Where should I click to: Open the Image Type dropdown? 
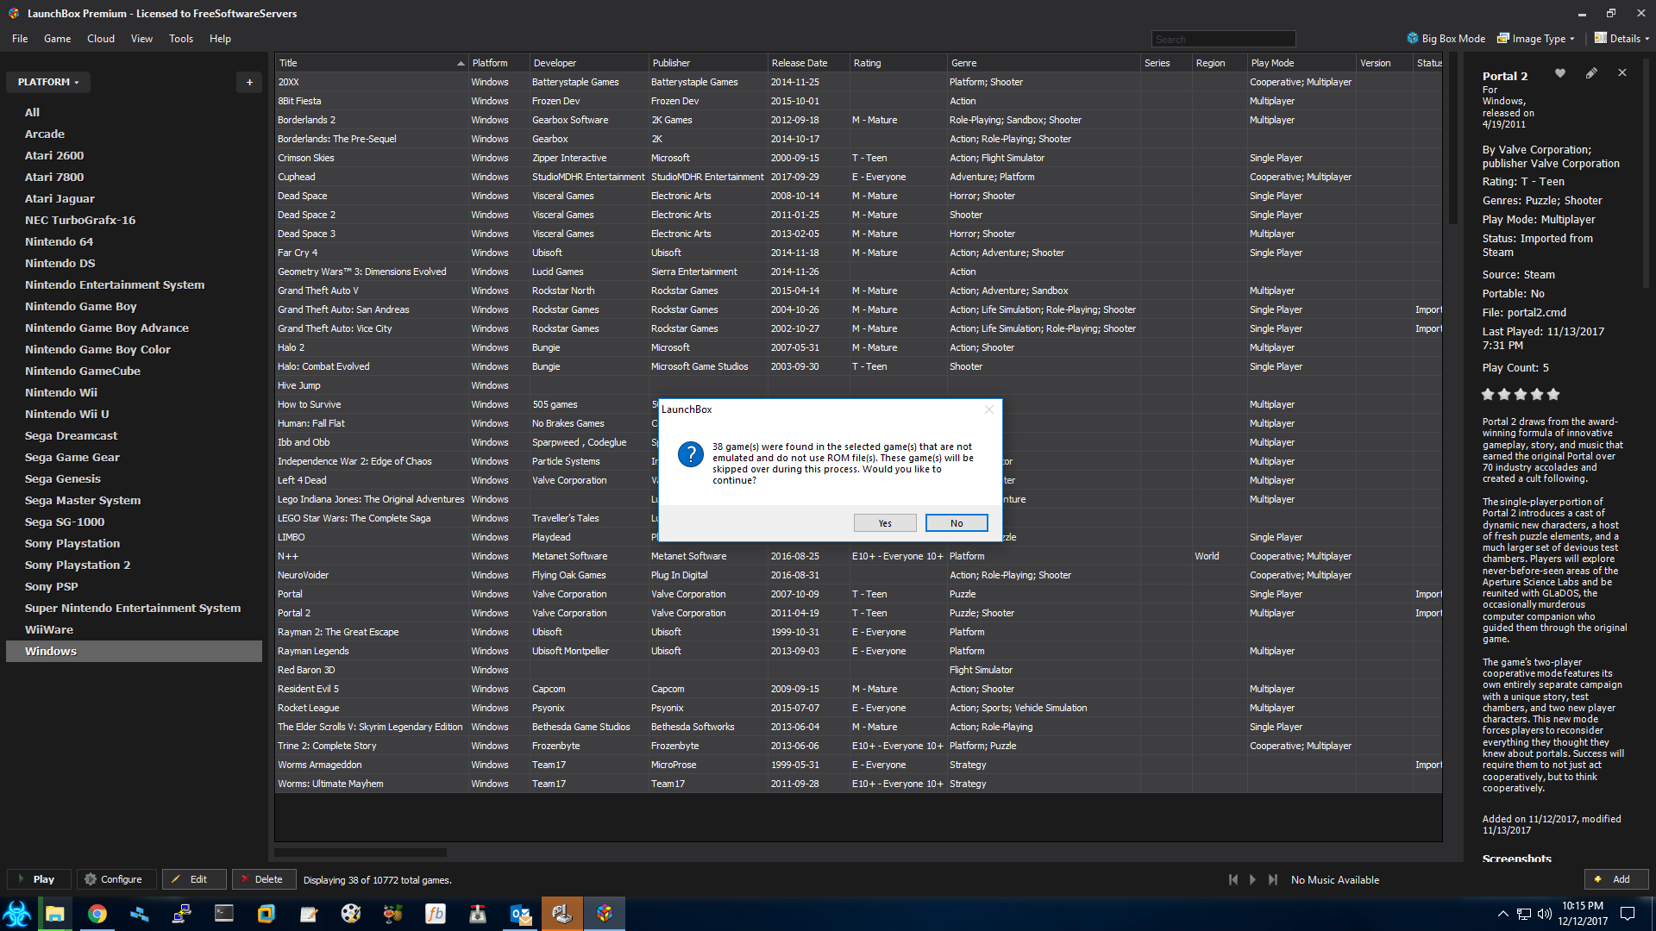[1536, 39]
